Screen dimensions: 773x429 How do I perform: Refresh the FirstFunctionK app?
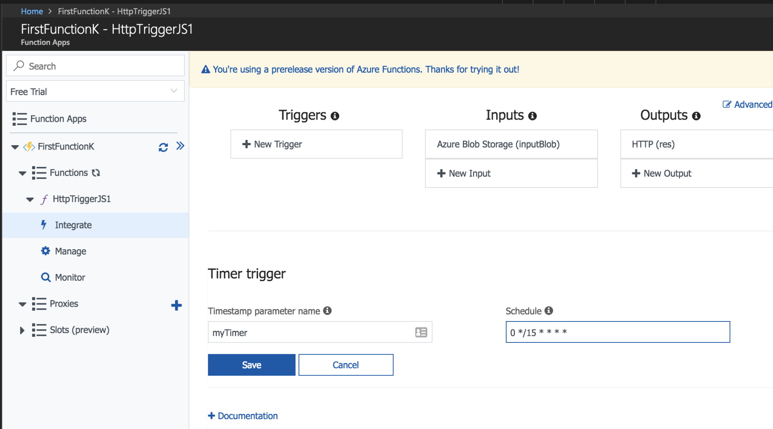[x=163, y=147]
